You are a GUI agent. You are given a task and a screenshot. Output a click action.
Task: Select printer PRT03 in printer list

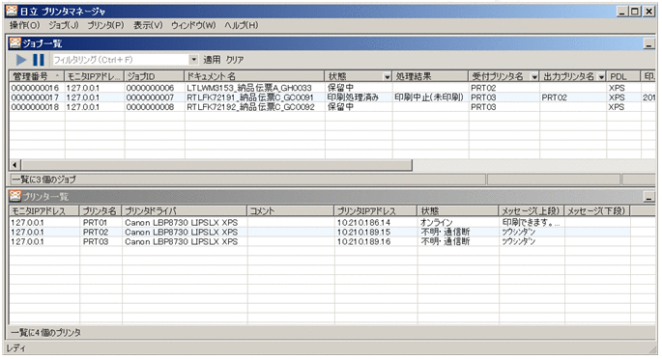click(320, 241)
